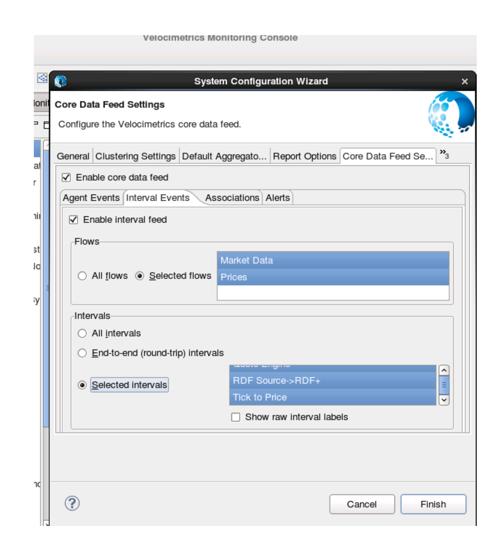
Task: Click the wizard title bar application icon
Action: click(x=60, y=81)
